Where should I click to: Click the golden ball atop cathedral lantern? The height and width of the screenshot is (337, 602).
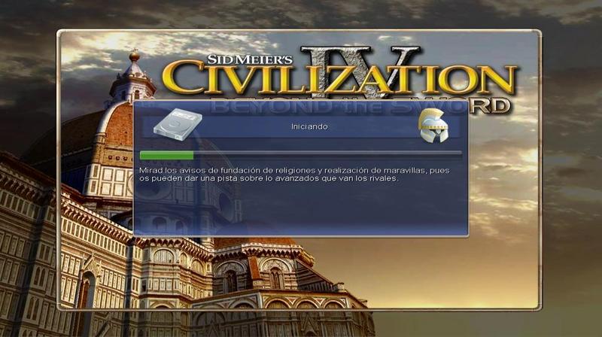[135, 56]
